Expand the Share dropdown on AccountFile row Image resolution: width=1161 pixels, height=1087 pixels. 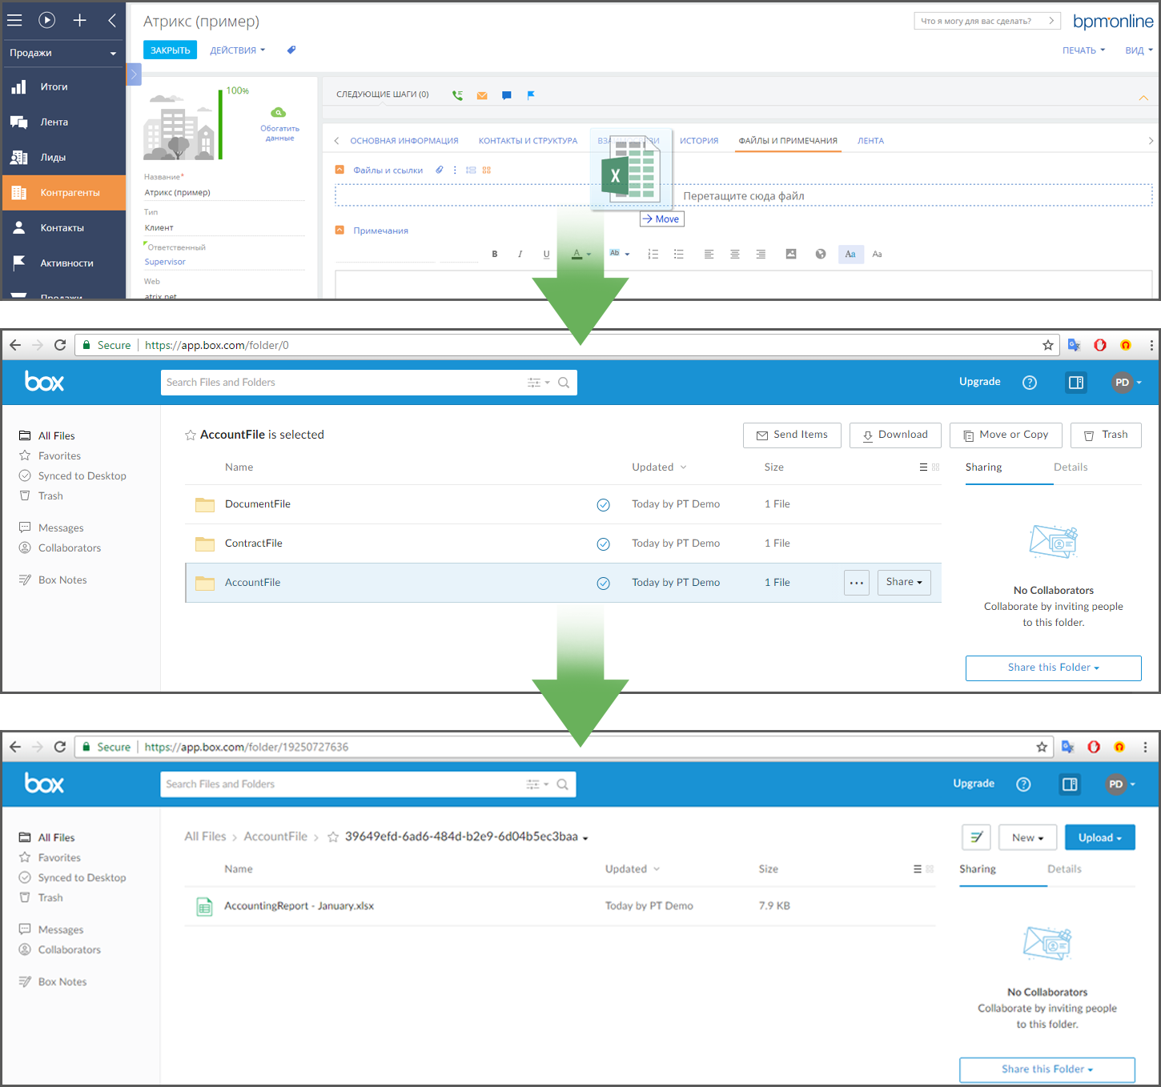pyautogui.click(x=904, y=583)
